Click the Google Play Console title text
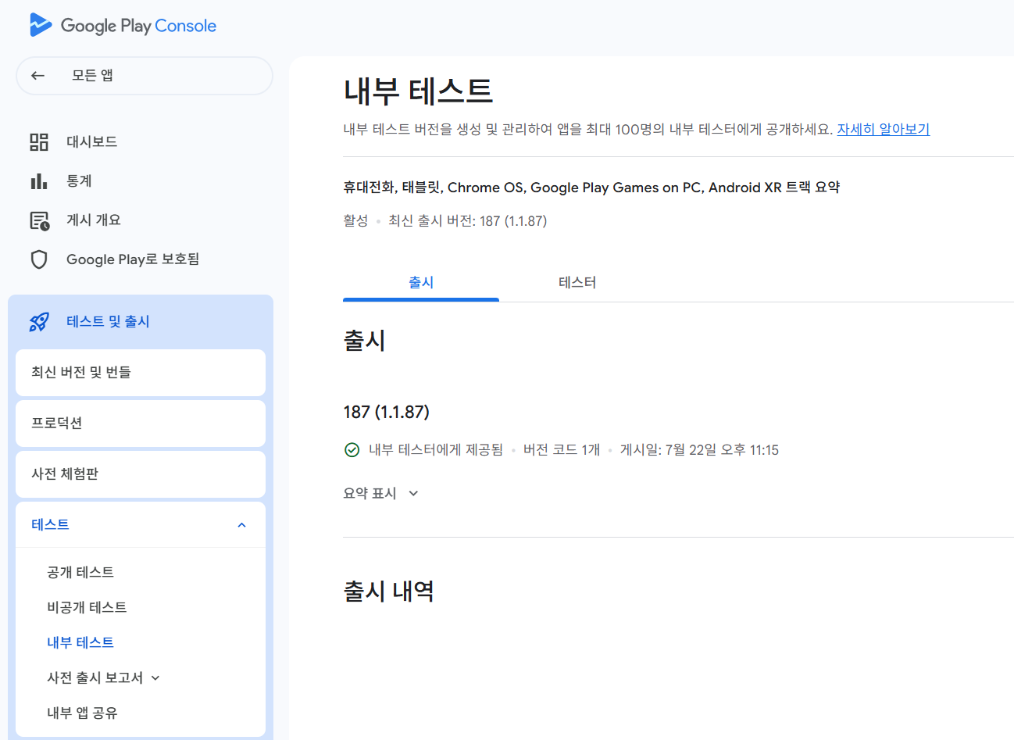 point(138,26)
